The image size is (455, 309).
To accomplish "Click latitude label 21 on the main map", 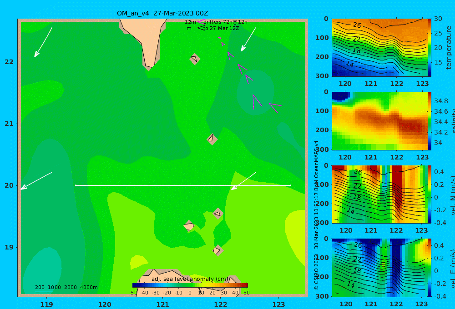I will (x=9, y=124).
